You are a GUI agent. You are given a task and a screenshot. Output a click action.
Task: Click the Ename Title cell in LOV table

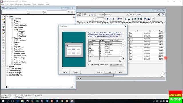click(94, 45)
